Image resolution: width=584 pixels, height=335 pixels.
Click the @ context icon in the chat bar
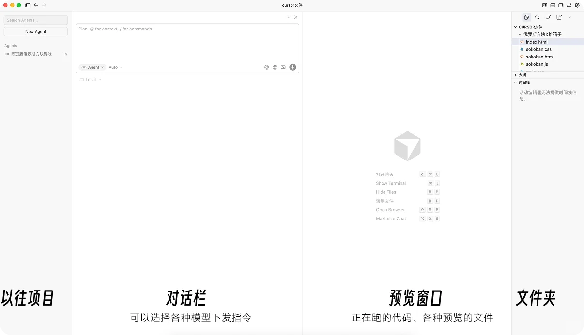pyautogui.click(x=266, y=67)
